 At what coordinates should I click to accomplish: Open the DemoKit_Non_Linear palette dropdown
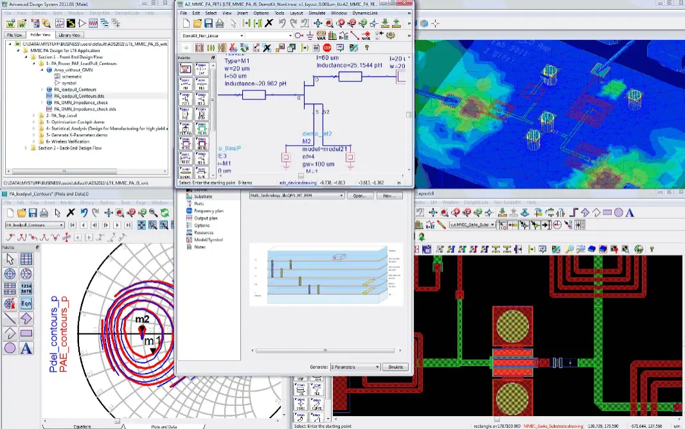[x=212, y=35]
